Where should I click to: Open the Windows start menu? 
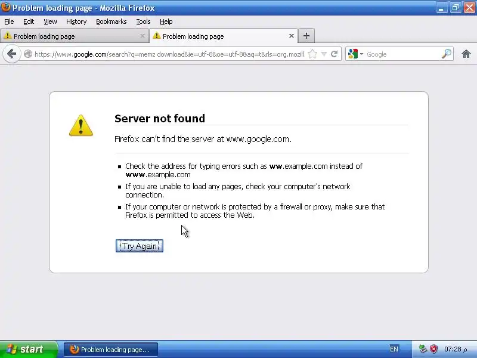click(x=28, y=349)
